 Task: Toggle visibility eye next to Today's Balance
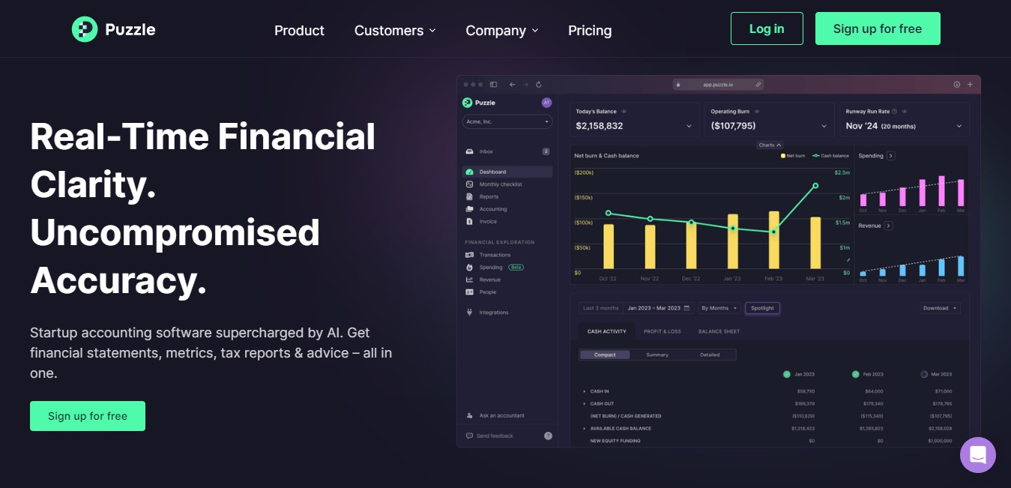coord(624,111)
